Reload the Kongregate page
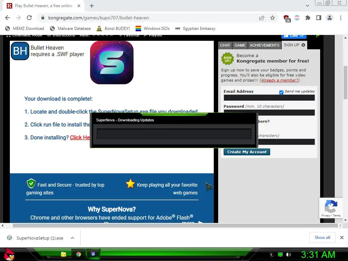This screenshot has height=261, width=348. tap(29, 18)
